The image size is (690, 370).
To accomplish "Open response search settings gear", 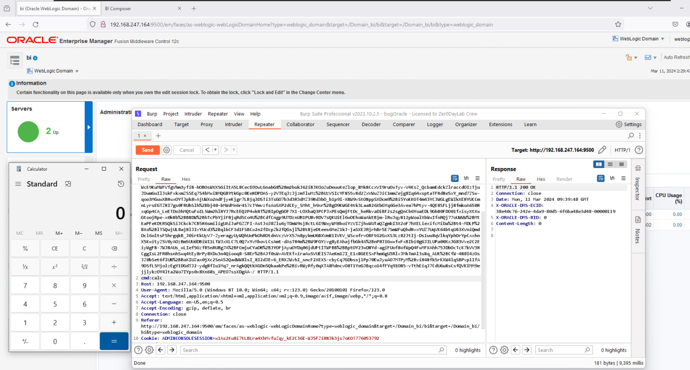I will coord(505,350).
